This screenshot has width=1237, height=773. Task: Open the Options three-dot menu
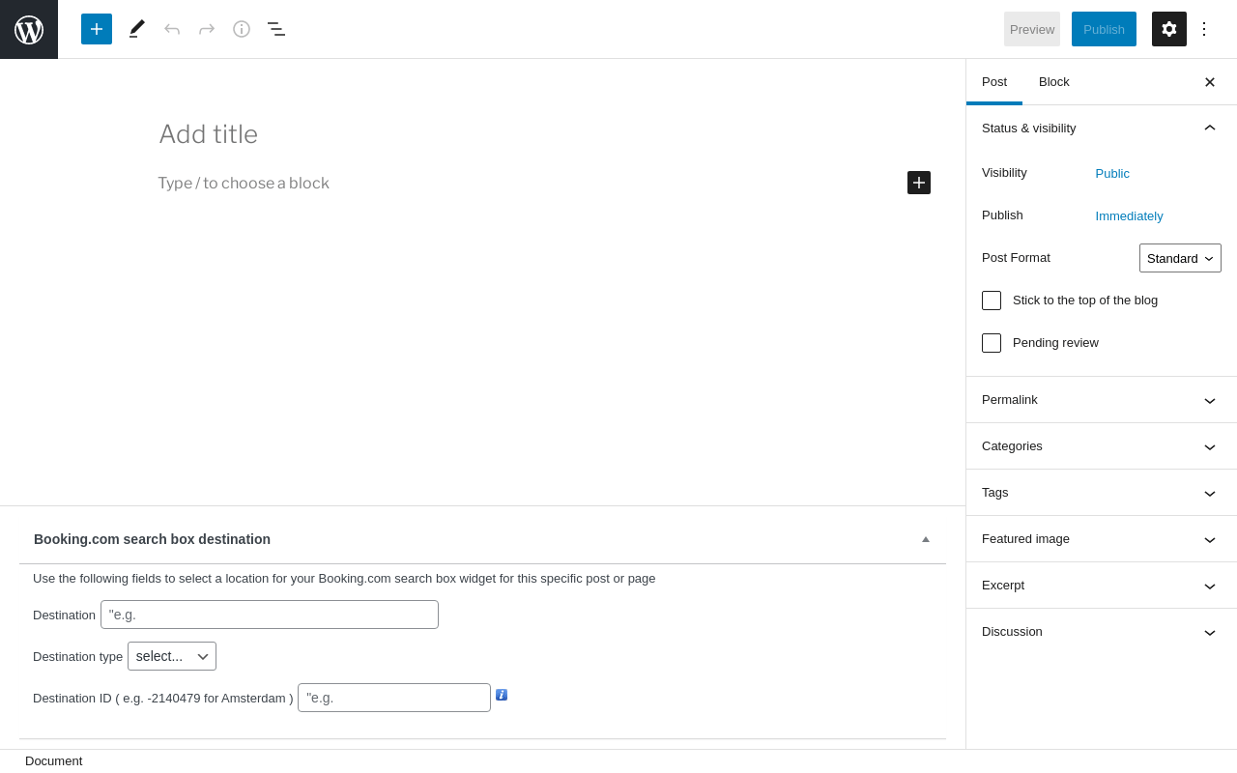coord(1204,29)
